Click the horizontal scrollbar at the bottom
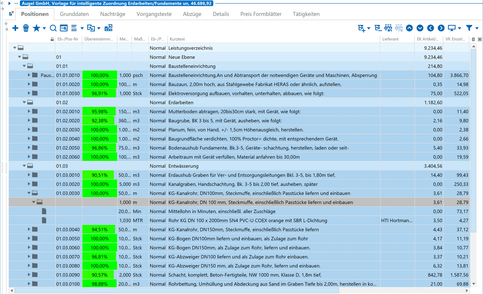 [177, 291]
